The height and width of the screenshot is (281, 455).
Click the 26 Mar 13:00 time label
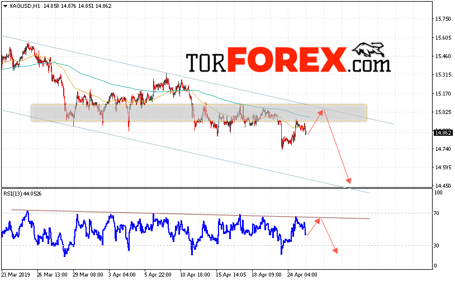[x=52, y=275]
